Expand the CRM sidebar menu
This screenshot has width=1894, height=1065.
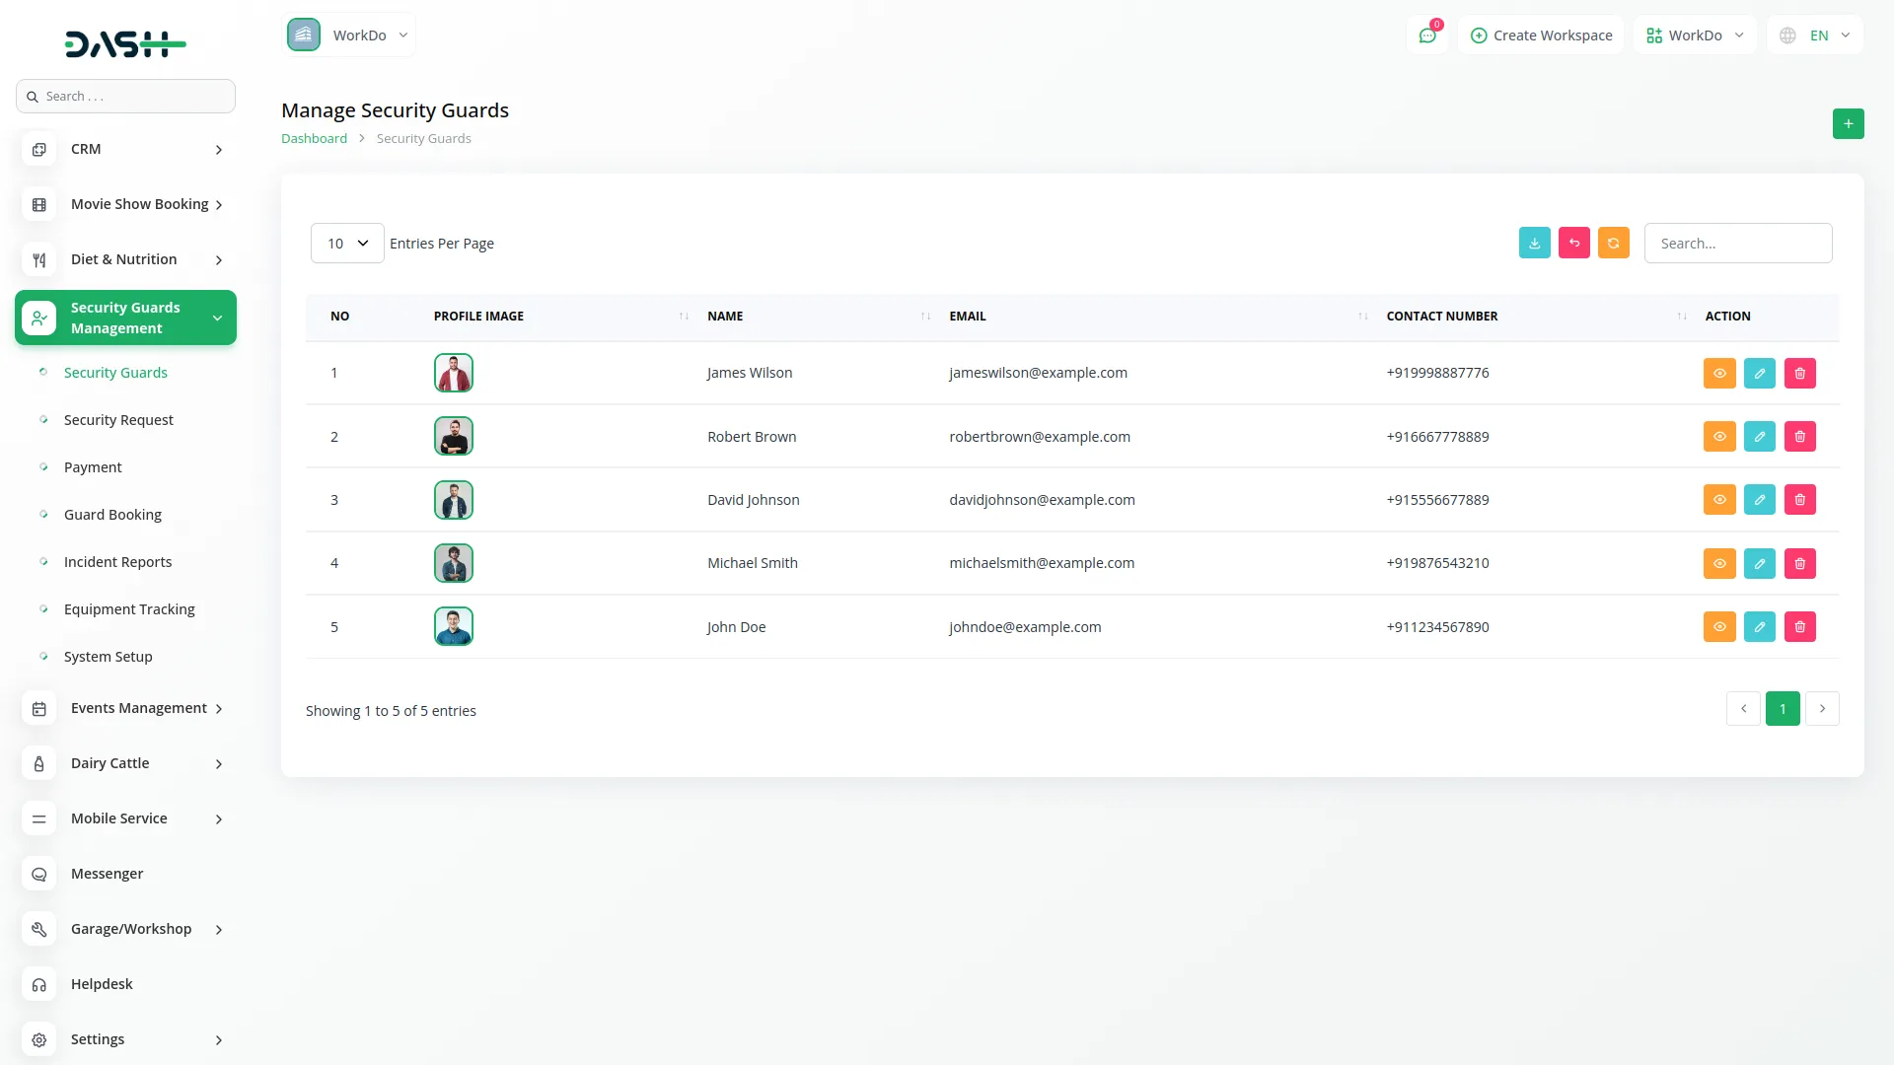[x=125, y=149]
